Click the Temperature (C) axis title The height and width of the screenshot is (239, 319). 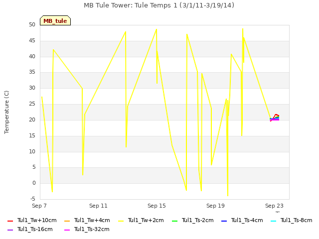coord(6,112)
